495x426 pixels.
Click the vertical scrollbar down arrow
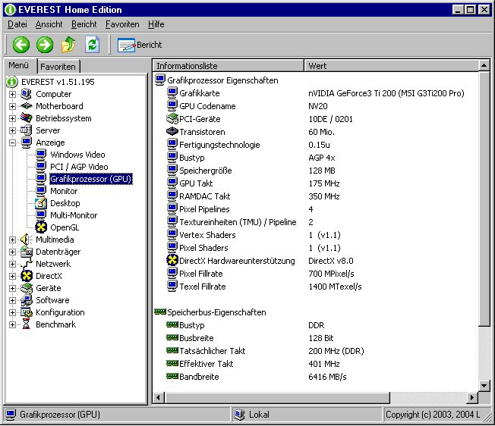pos(484,385)
